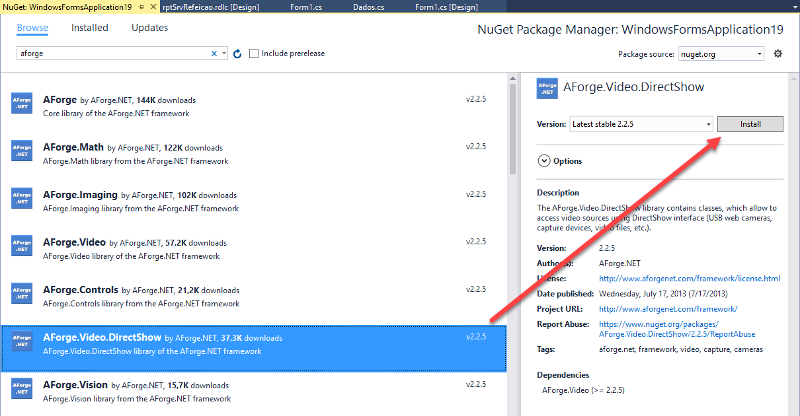Click the Description heading
The width and height of the screenshot is (800, 416).
(558, 193)
